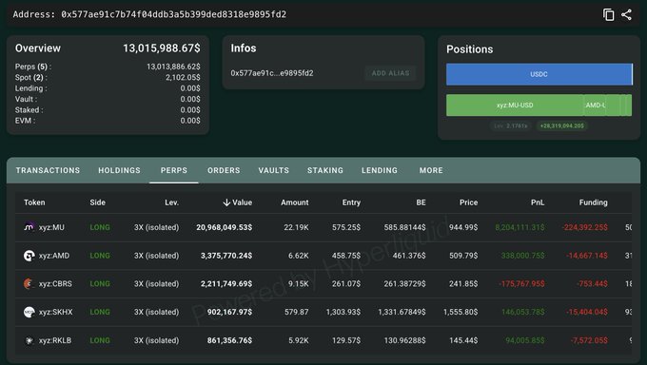The height and width of the screenshot is (365, 647).
Task: Sort table by Funding column header
Action: (594, 202)
